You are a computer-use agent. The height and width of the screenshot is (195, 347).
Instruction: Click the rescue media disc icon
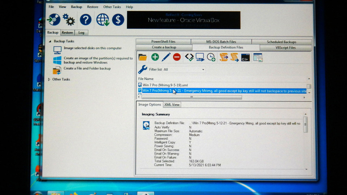(x=53, y=20)
